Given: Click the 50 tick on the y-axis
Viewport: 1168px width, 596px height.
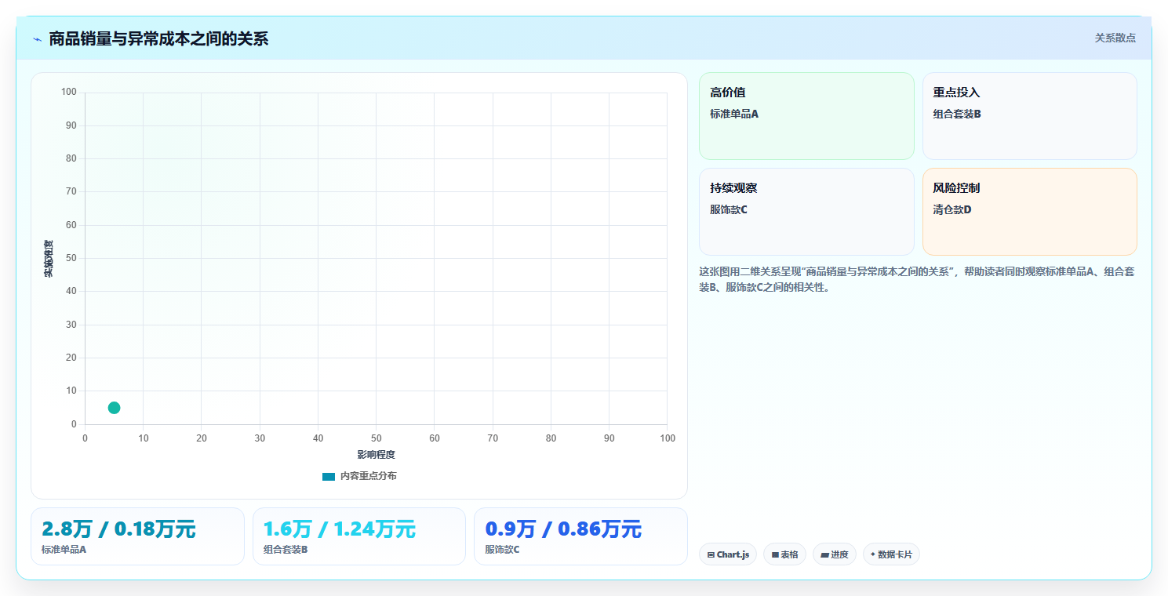Looking at the screenshot, I should (x=71, y=258).
